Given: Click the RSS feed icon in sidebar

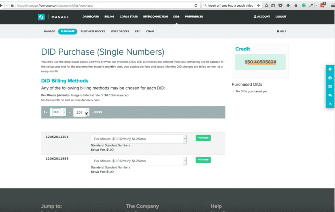Looking at the screenshot, I should [x=330, y=104].
